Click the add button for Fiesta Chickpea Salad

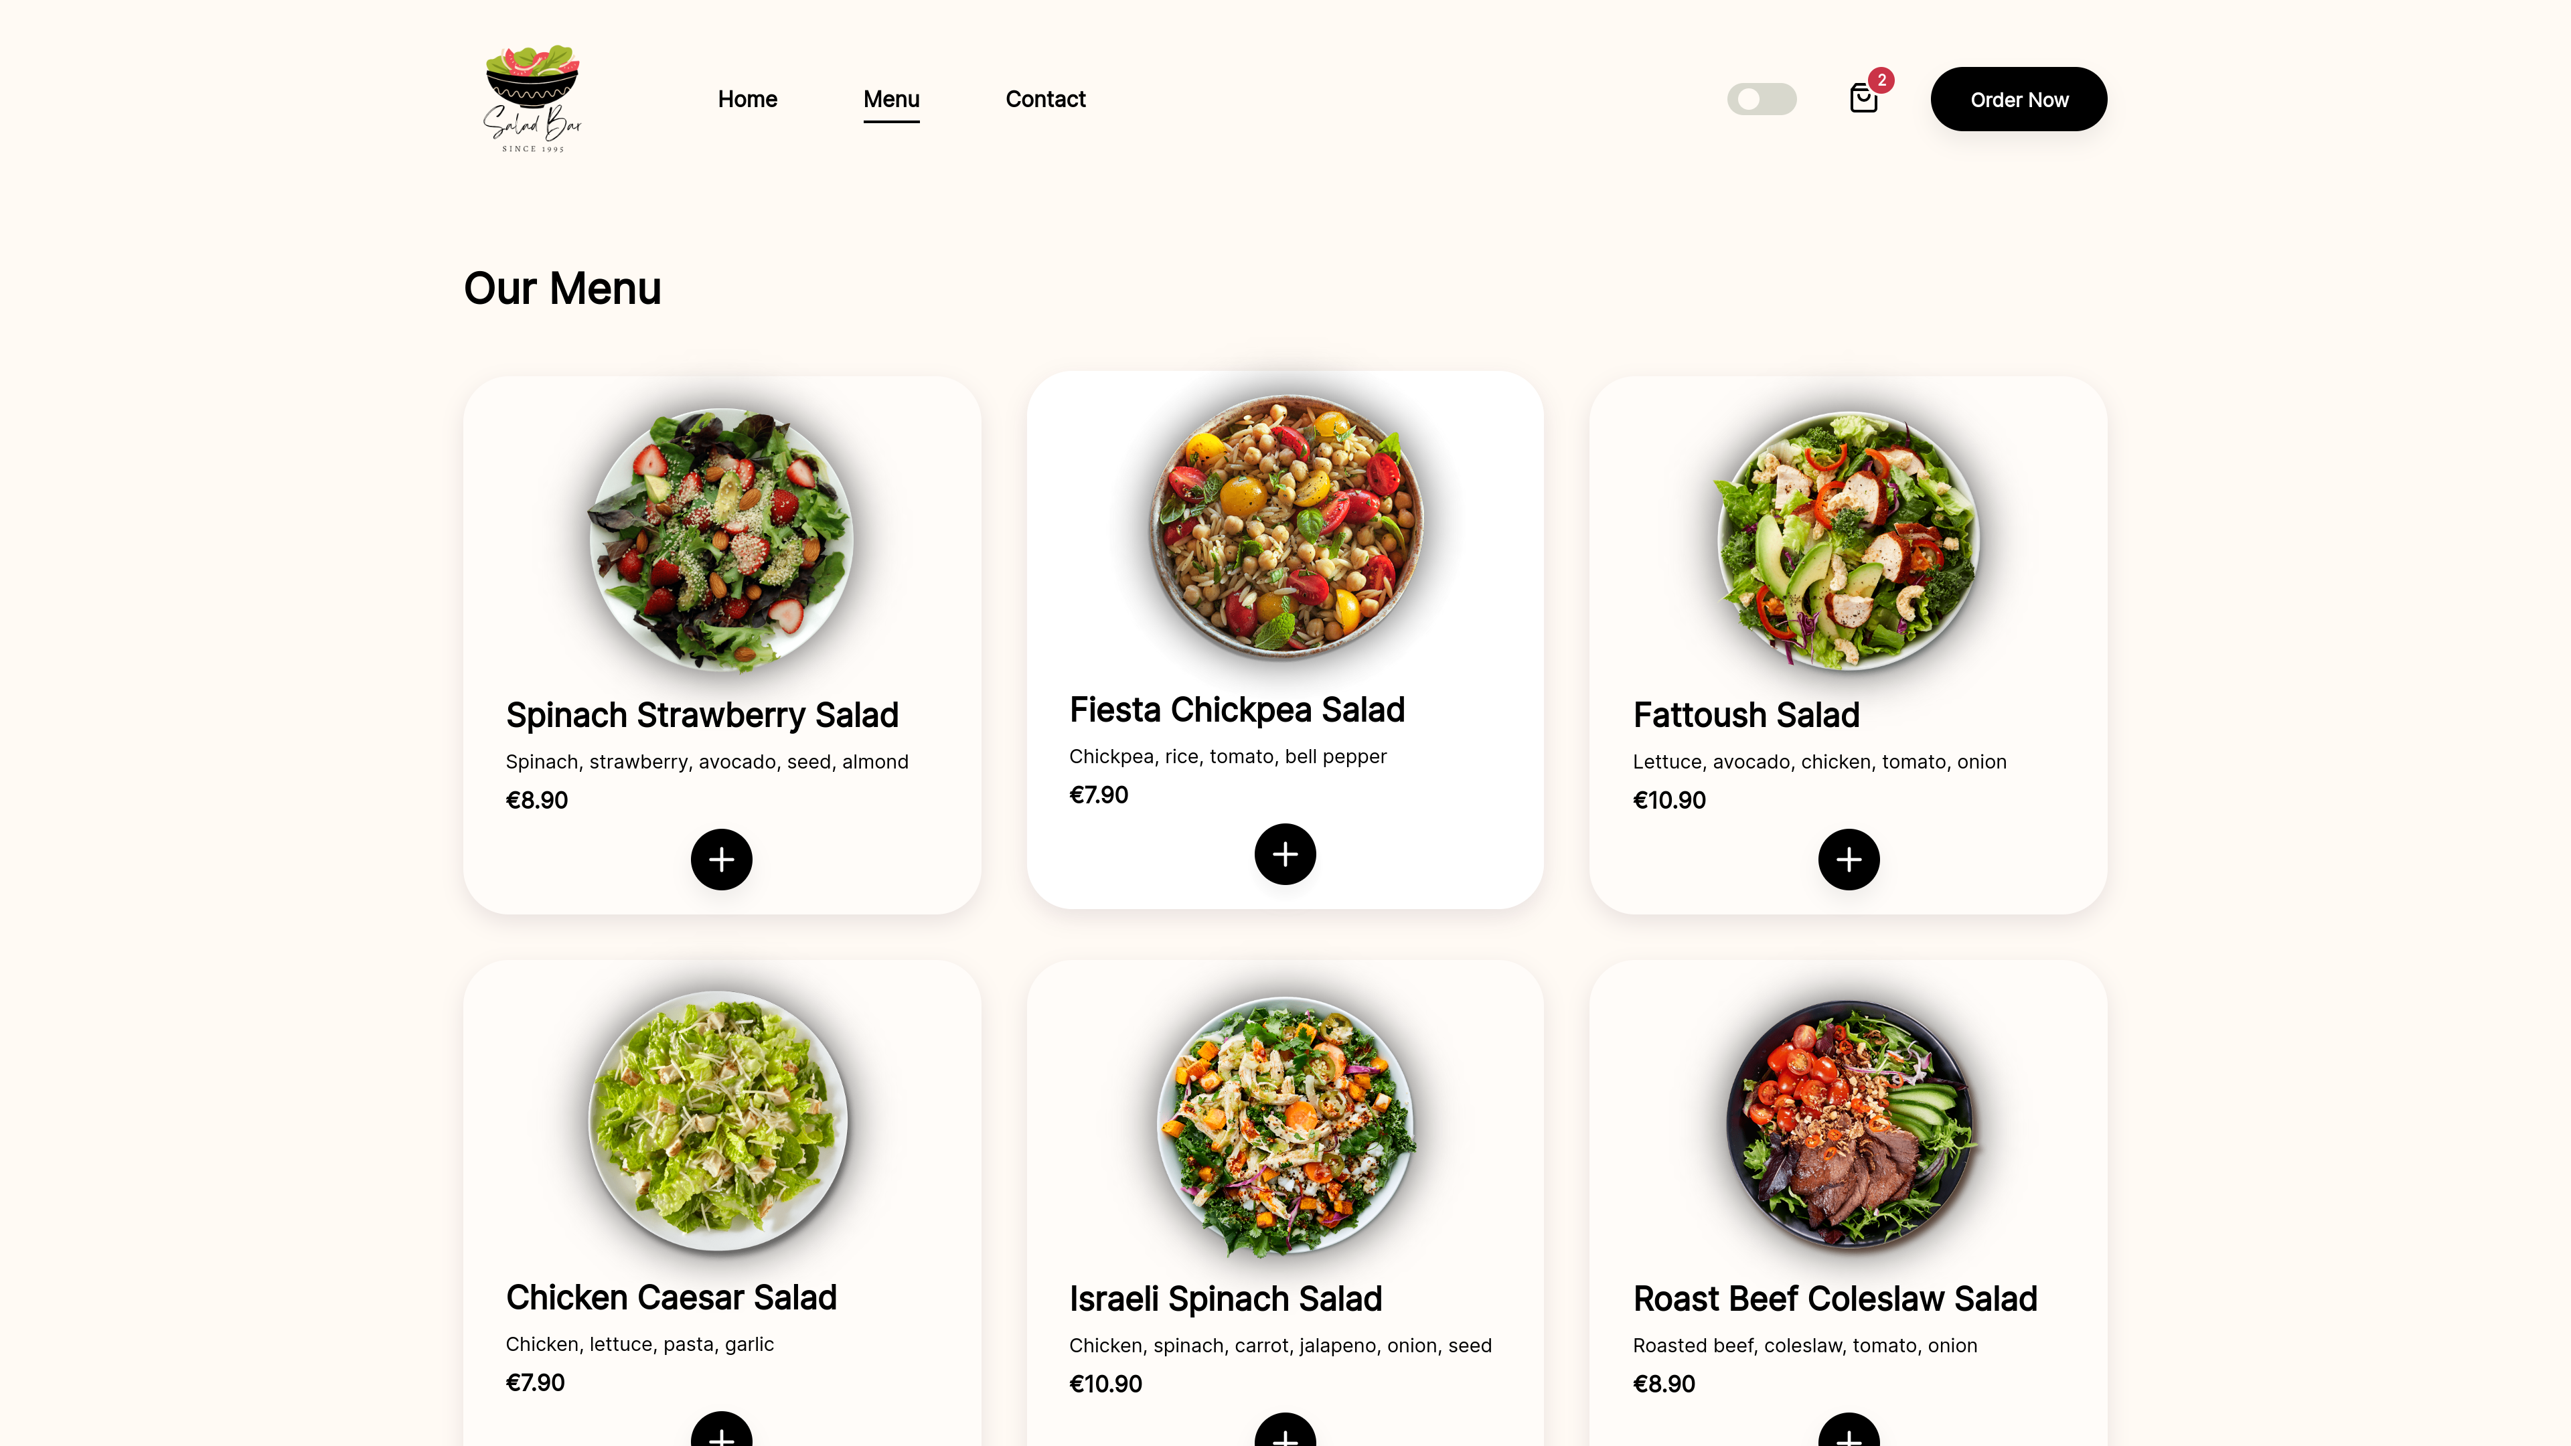point(1285,854)
